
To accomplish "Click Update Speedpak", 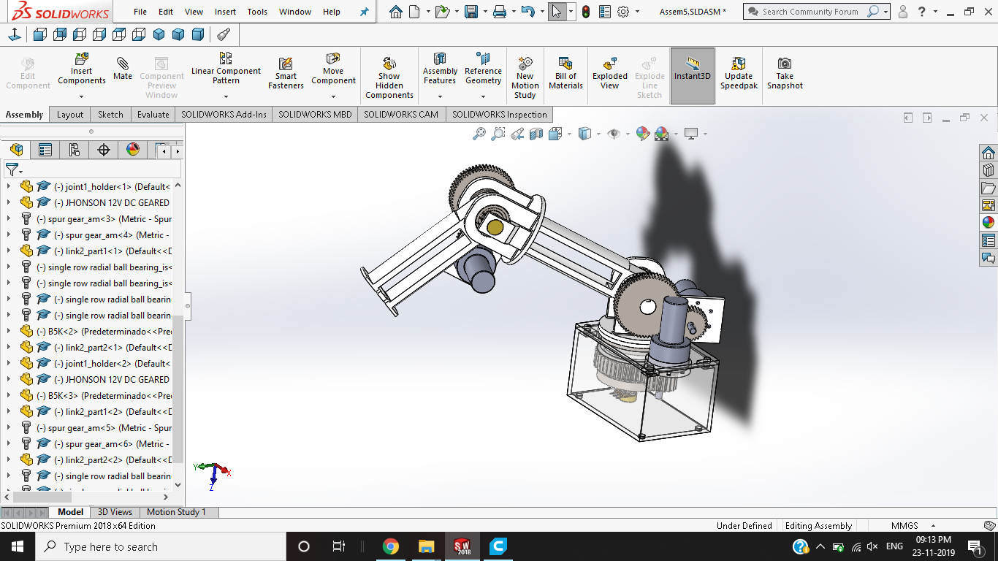I will point(739,74).
